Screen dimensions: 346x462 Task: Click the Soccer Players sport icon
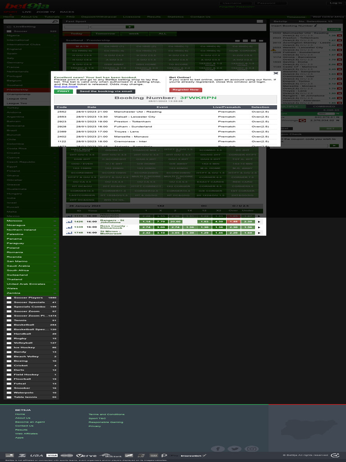(x=9, y=298)
